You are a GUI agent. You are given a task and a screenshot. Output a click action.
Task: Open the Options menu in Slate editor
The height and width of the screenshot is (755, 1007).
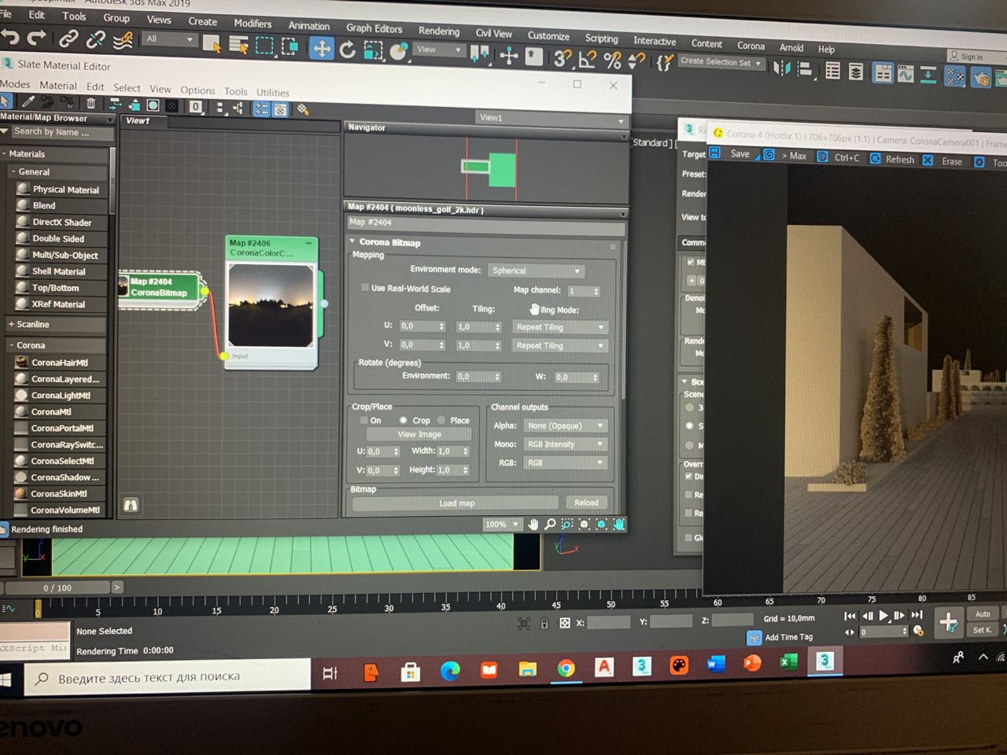197,90
